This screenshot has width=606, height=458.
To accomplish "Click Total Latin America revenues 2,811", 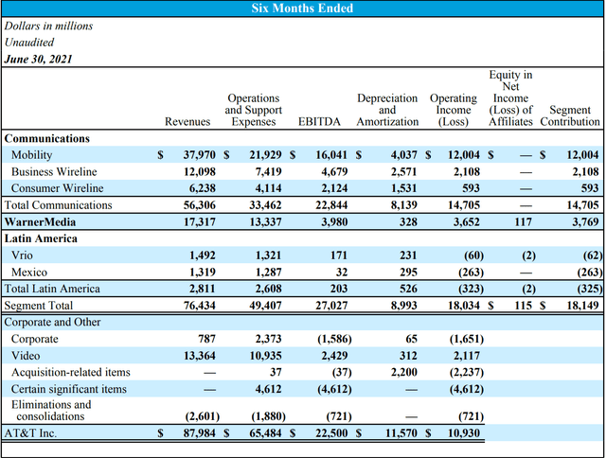I will point(202,289).
